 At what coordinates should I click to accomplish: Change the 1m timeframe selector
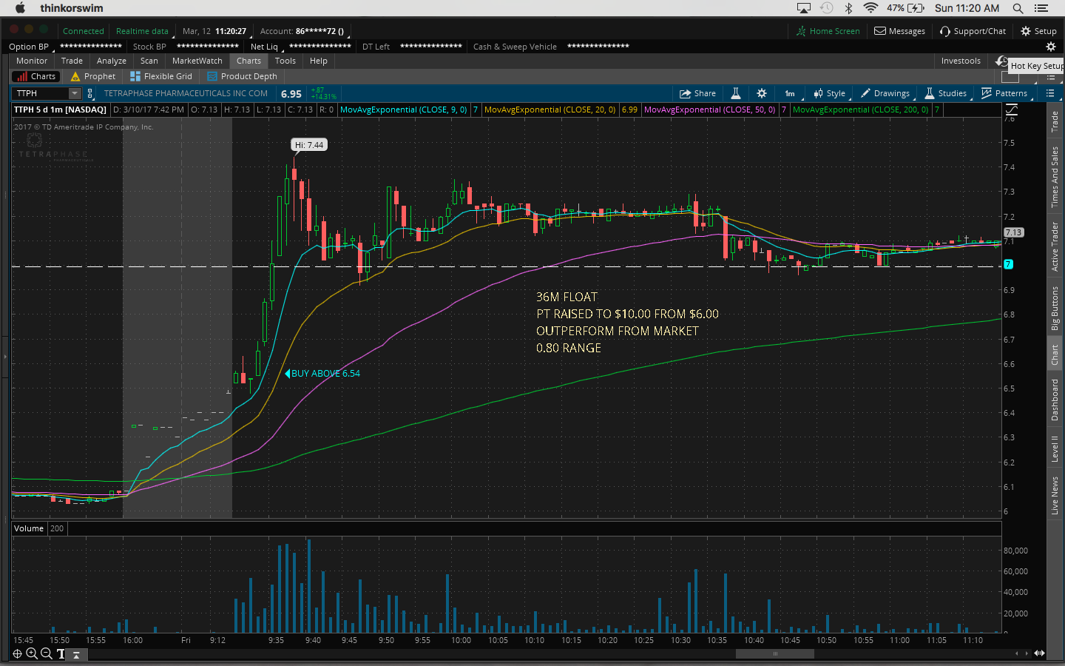click(x=790, y=93)
